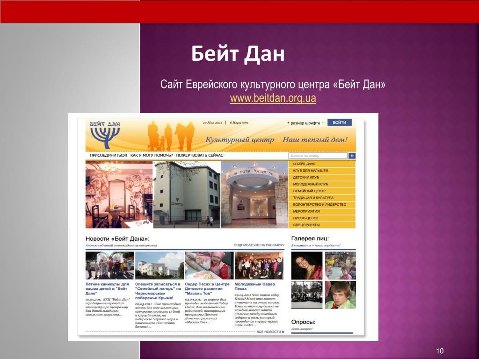Select О БЕЙТ ДАНЕ menu item

point(322,164)
